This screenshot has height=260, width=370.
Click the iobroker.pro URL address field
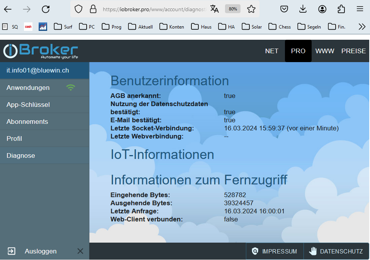coord(155,9)
